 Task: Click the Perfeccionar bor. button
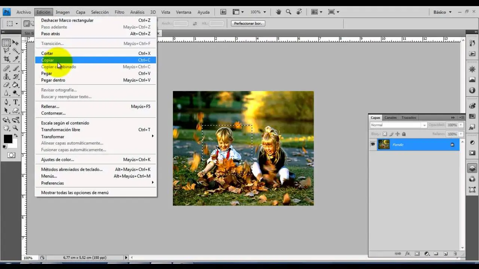coord(248,23)
